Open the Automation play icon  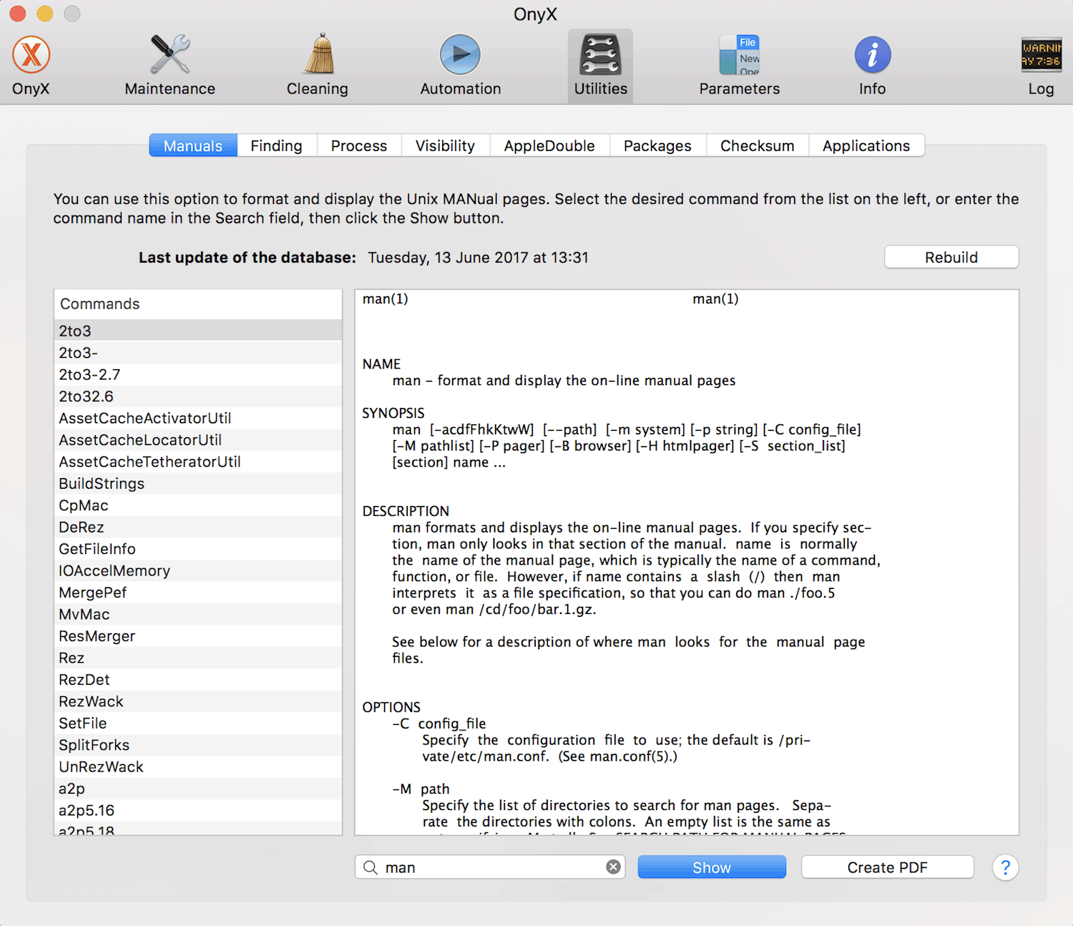[460, 55]
